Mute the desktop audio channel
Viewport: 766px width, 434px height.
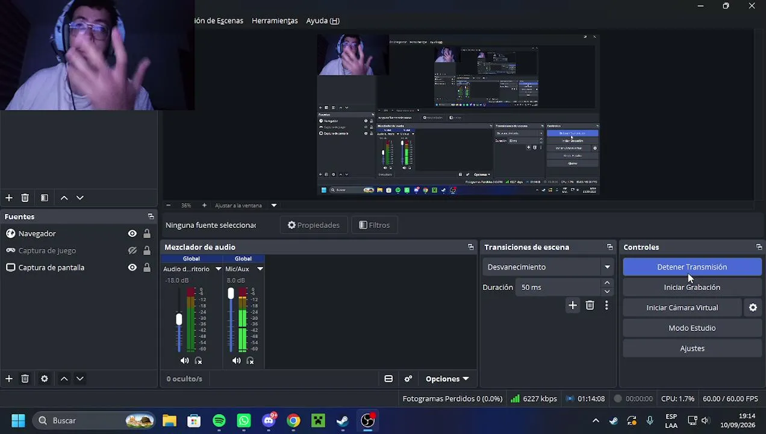(x=184, y=360)
